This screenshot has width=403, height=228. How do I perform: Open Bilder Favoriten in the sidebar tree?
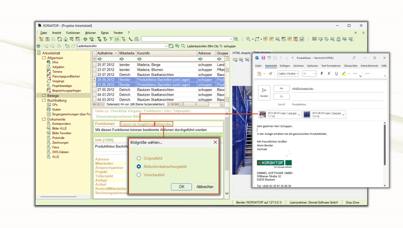pos(61,133)
